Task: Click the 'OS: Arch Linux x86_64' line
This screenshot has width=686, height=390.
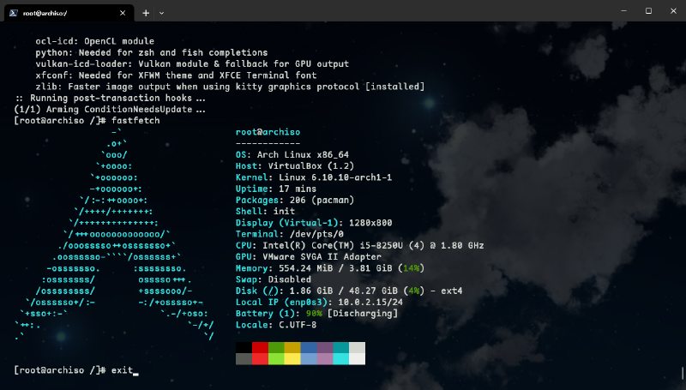Action: (x=292, y=155)
